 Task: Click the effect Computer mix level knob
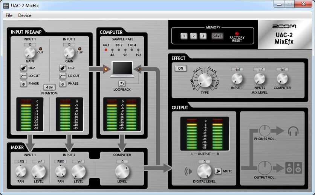click(282, 78)
